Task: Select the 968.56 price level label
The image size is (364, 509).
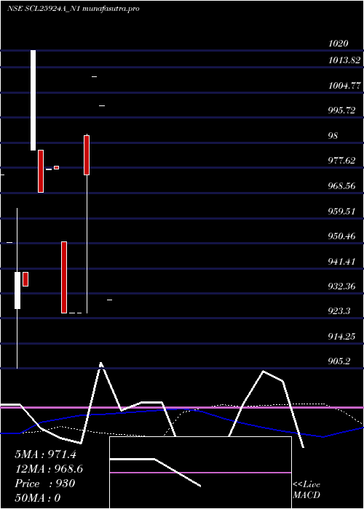Action: (341, 186)
